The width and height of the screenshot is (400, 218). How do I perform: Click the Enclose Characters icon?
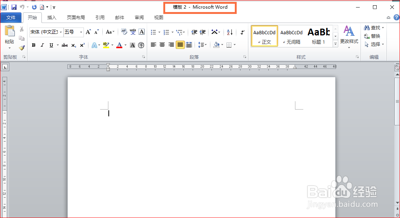[141, 45]
